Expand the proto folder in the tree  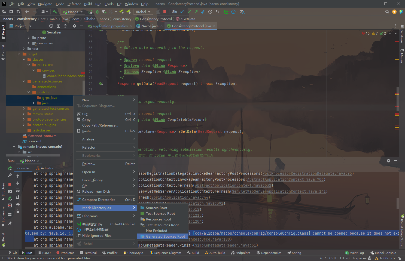coord(29,38)
